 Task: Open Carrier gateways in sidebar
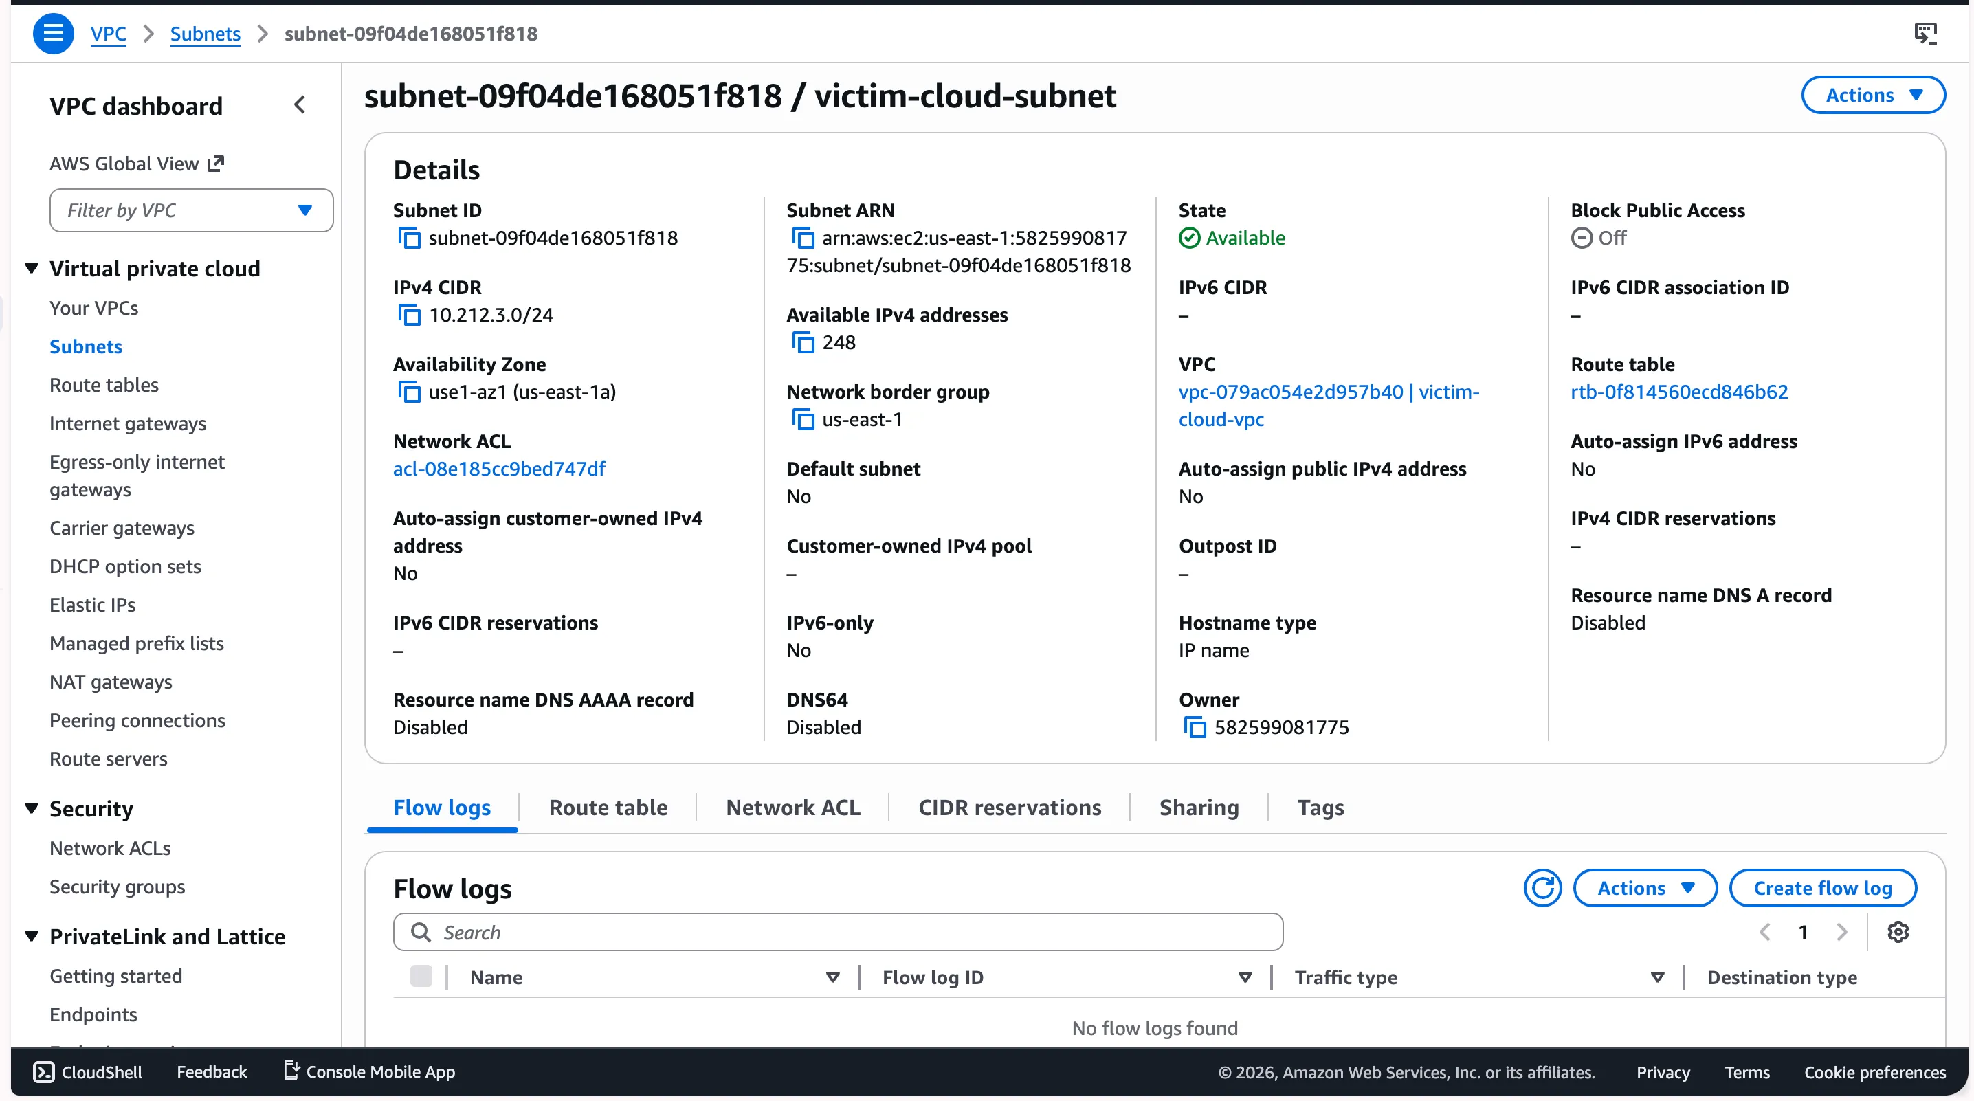point(121,528)
